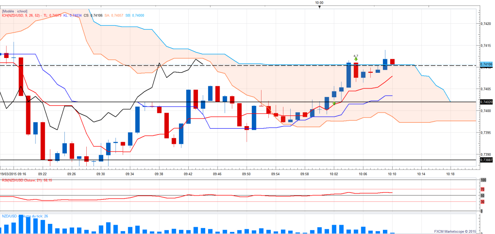
Task: Click the current price tag 0,74106
Action: tap(486, 64)
